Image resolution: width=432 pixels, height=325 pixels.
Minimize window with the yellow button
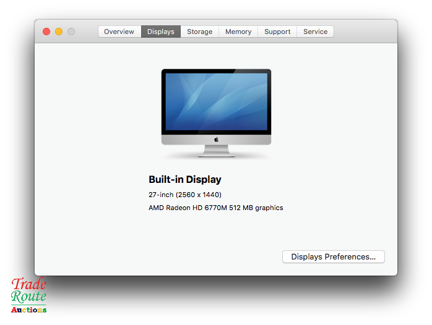tap(59, 32)
